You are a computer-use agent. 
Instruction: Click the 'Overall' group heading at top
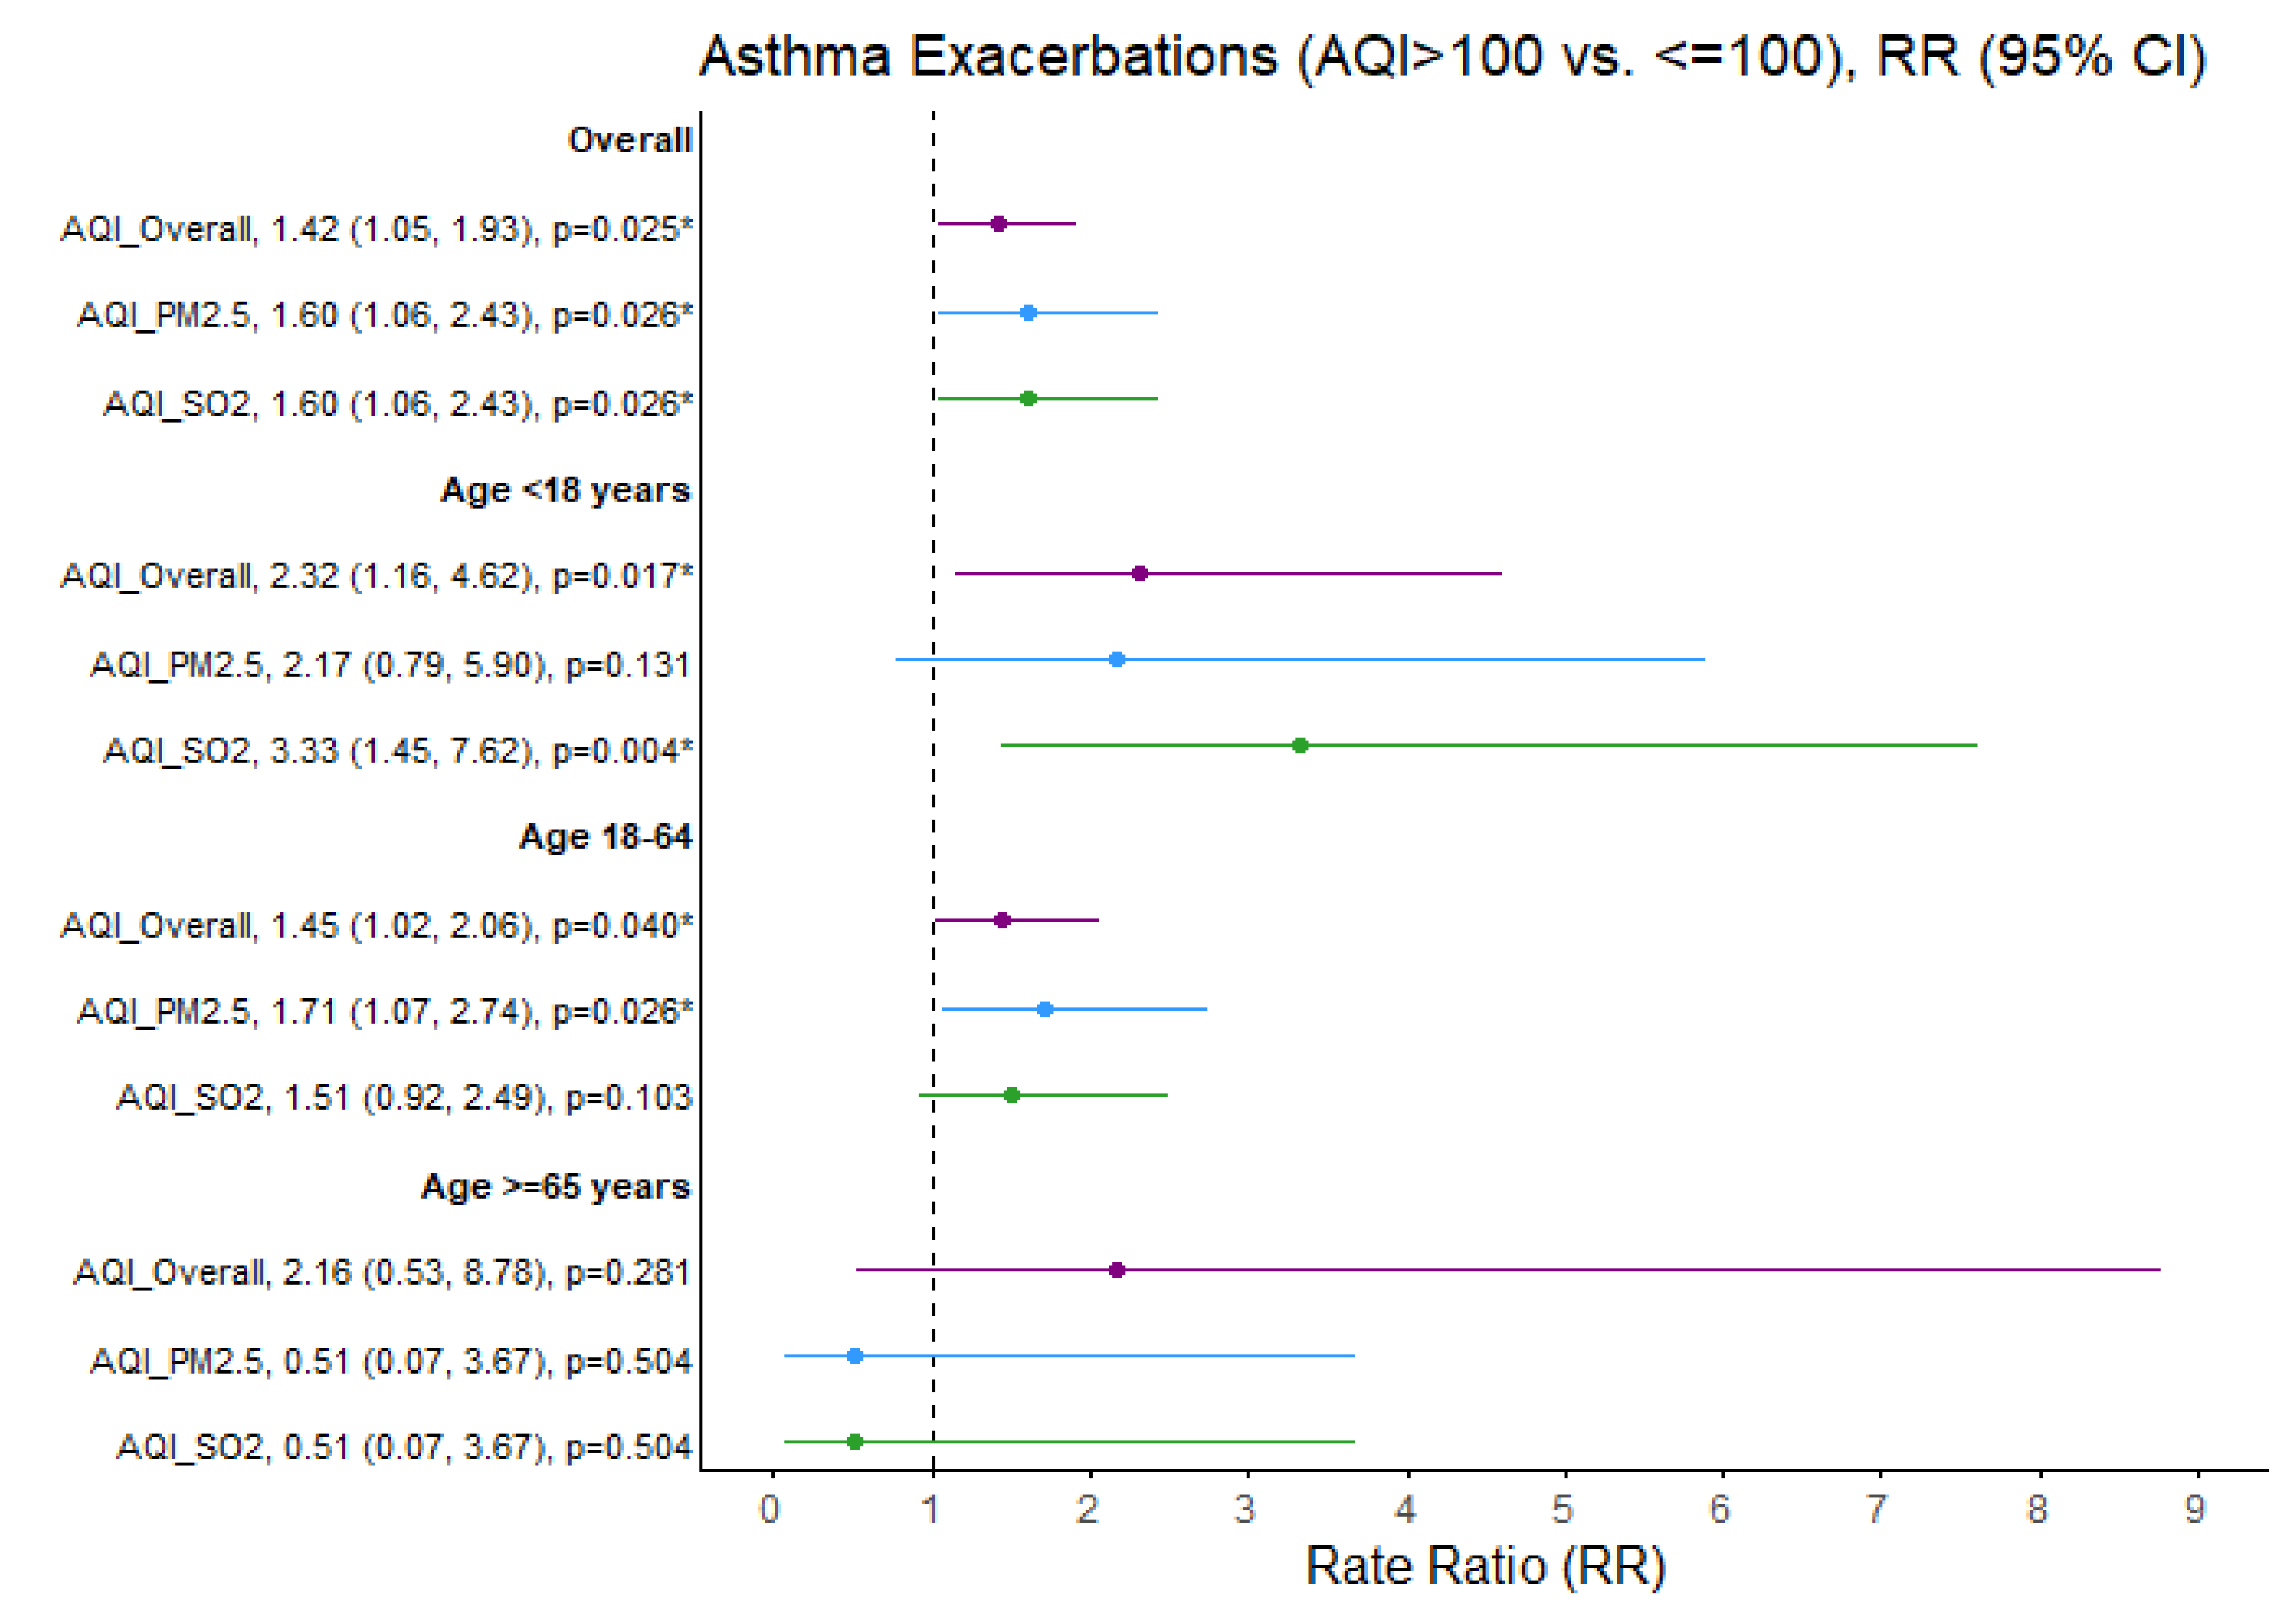click(x=630, y=140)
